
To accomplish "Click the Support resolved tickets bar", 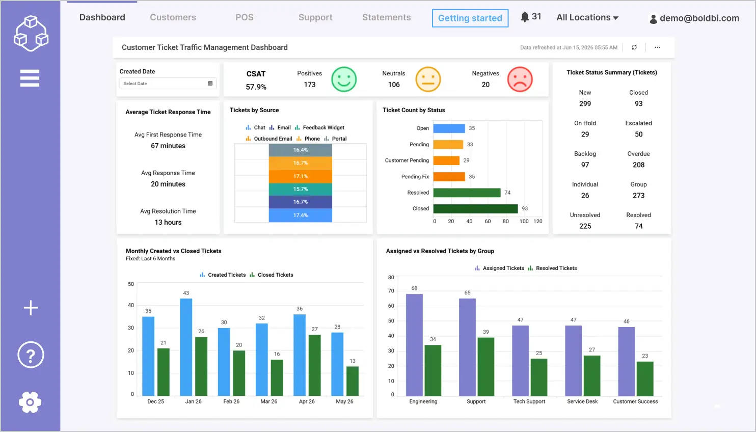I will click(x=486, y=367).
